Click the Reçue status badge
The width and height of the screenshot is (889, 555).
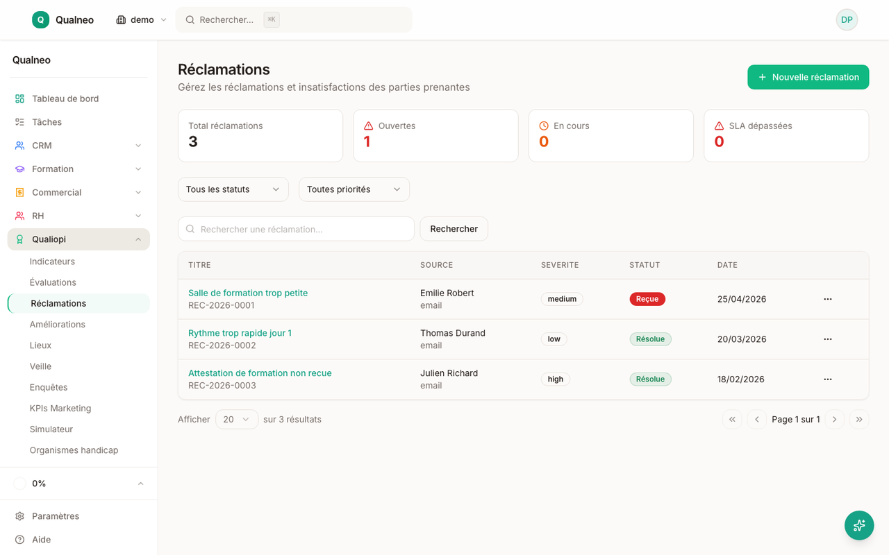coord(647,299)
